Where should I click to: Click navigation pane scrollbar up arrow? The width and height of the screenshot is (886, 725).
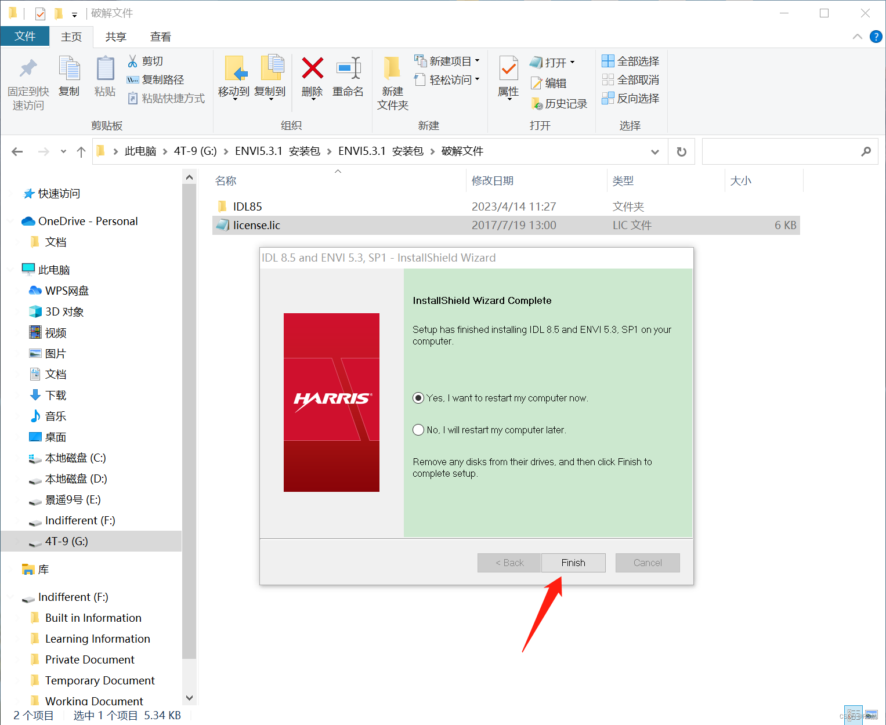point(189,177)
